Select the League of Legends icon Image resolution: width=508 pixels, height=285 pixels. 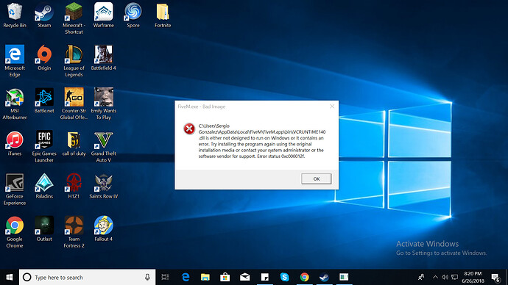pyautogui.click(x=74, y=62)
